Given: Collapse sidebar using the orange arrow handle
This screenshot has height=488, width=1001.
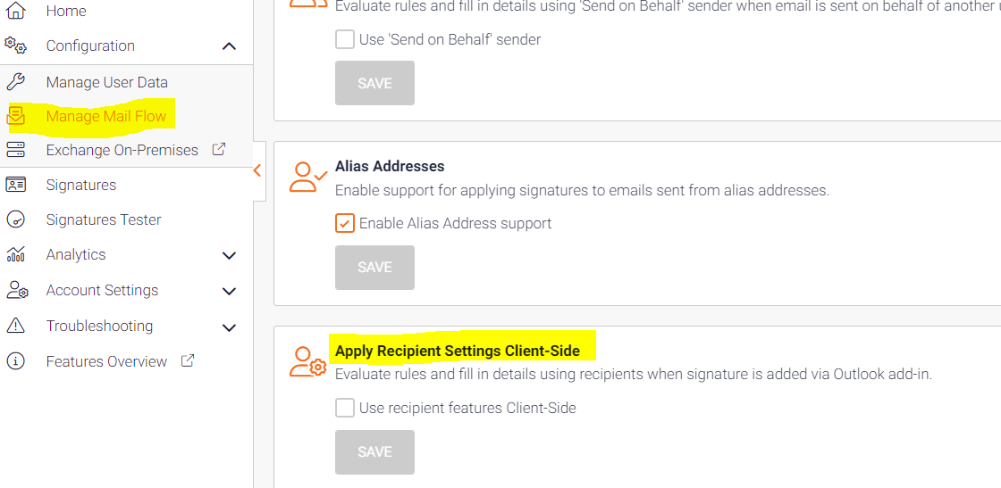Looking at the screenshot, I should pos(258,170).
